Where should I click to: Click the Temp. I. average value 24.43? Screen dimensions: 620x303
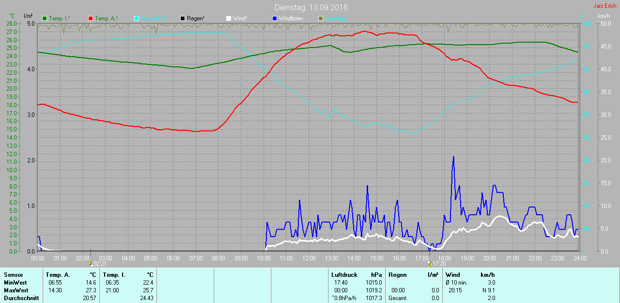[x=146, y=298]
